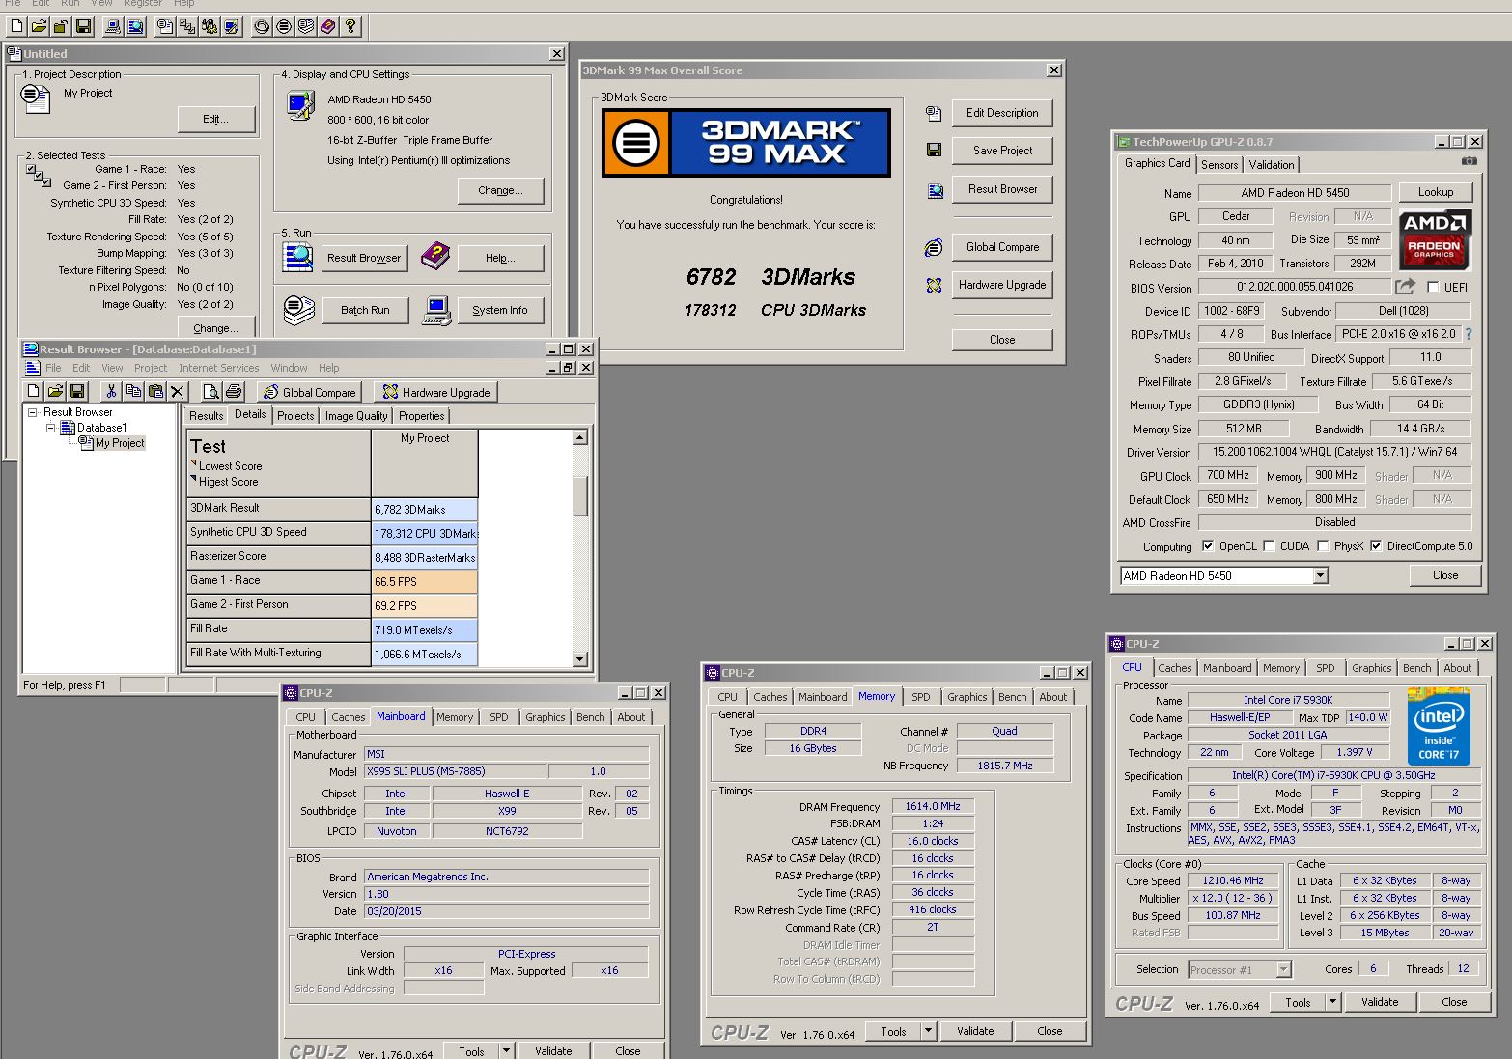Toggle the PhysX checkbox in GPU-Z
The height and width of the screenshot is (1059, 1512).
tap(1323, 545)
